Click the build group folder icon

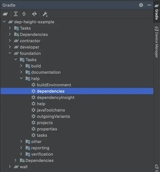click(28, 66)
